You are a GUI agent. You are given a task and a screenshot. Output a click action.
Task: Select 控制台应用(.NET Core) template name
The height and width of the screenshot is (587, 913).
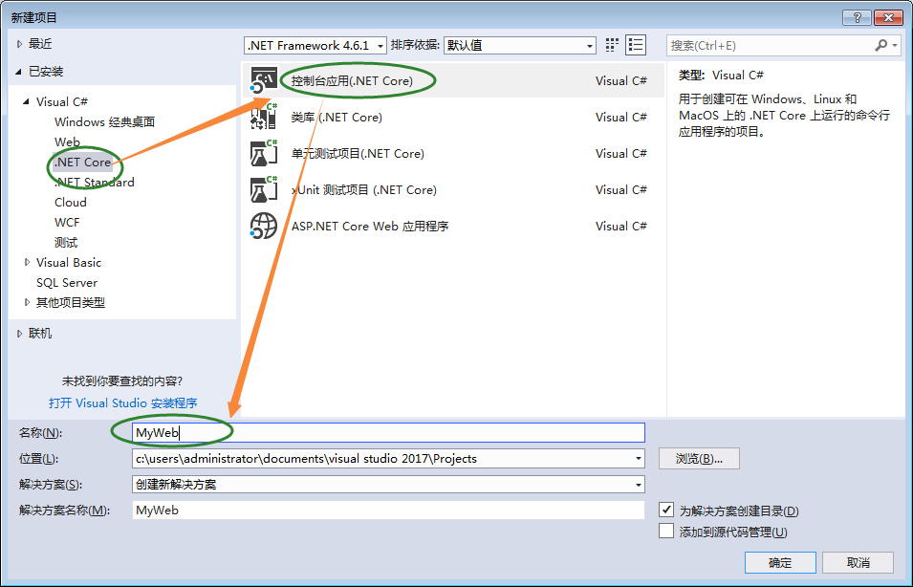coord(352,81)
